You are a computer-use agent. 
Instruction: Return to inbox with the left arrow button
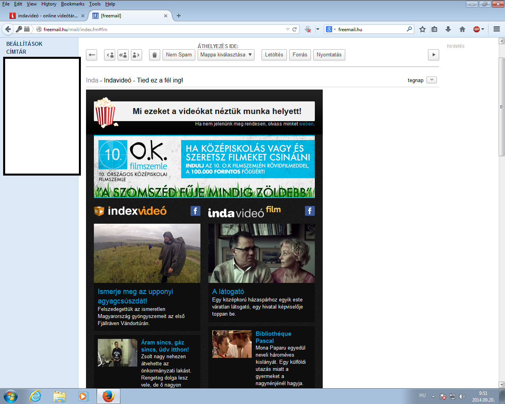[x=92, y=55]
